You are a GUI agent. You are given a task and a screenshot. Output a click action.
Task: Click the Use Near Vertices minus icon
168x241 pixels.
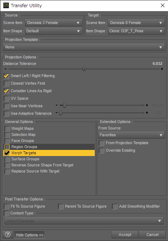[57, 105]
